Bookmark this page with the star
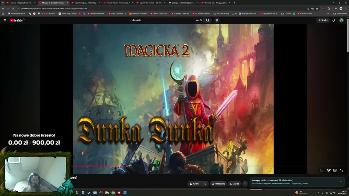349x196 pixels. point(317,8)
